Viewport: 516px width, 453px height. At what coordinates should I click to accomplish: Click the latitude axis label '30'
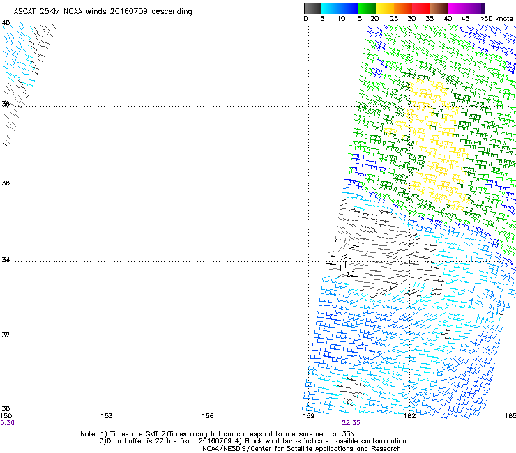(x=6, y=409)
